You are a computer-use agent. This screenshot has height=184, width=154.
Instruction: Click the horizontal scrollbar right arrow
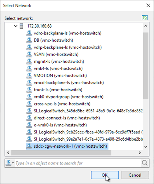[140, 153]
